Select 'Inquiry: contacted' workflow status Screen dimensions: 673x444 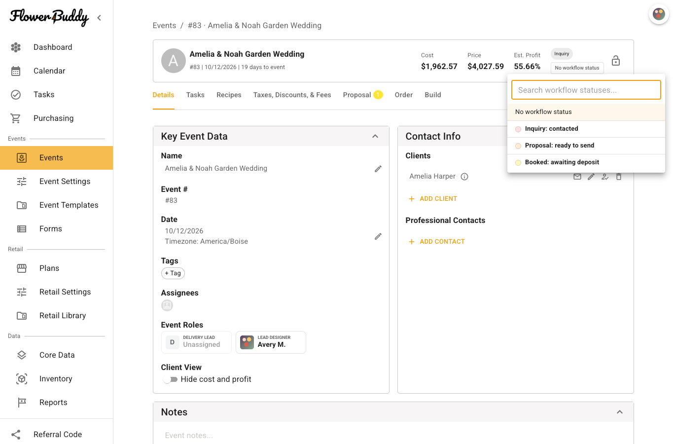[586, 129]
